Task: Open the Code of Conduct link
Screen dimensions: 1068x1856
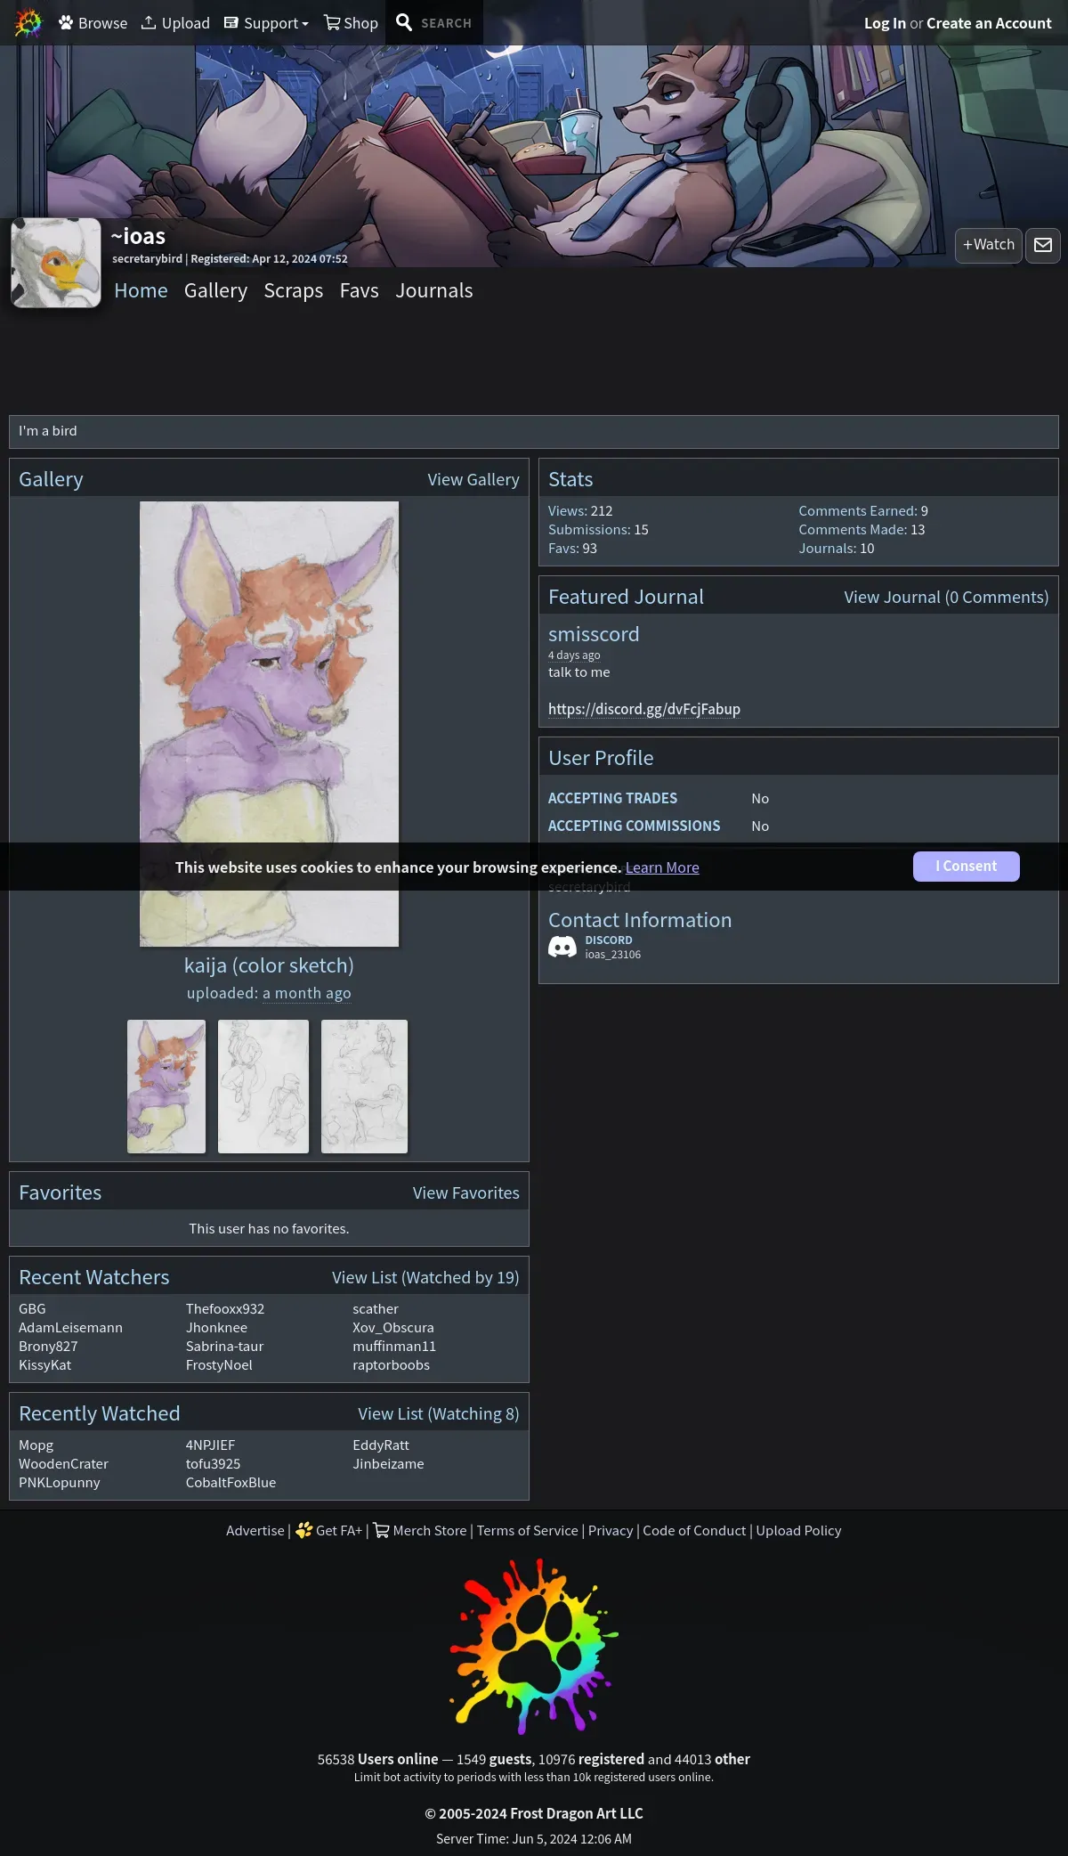Action: (x=694, y=1530)
